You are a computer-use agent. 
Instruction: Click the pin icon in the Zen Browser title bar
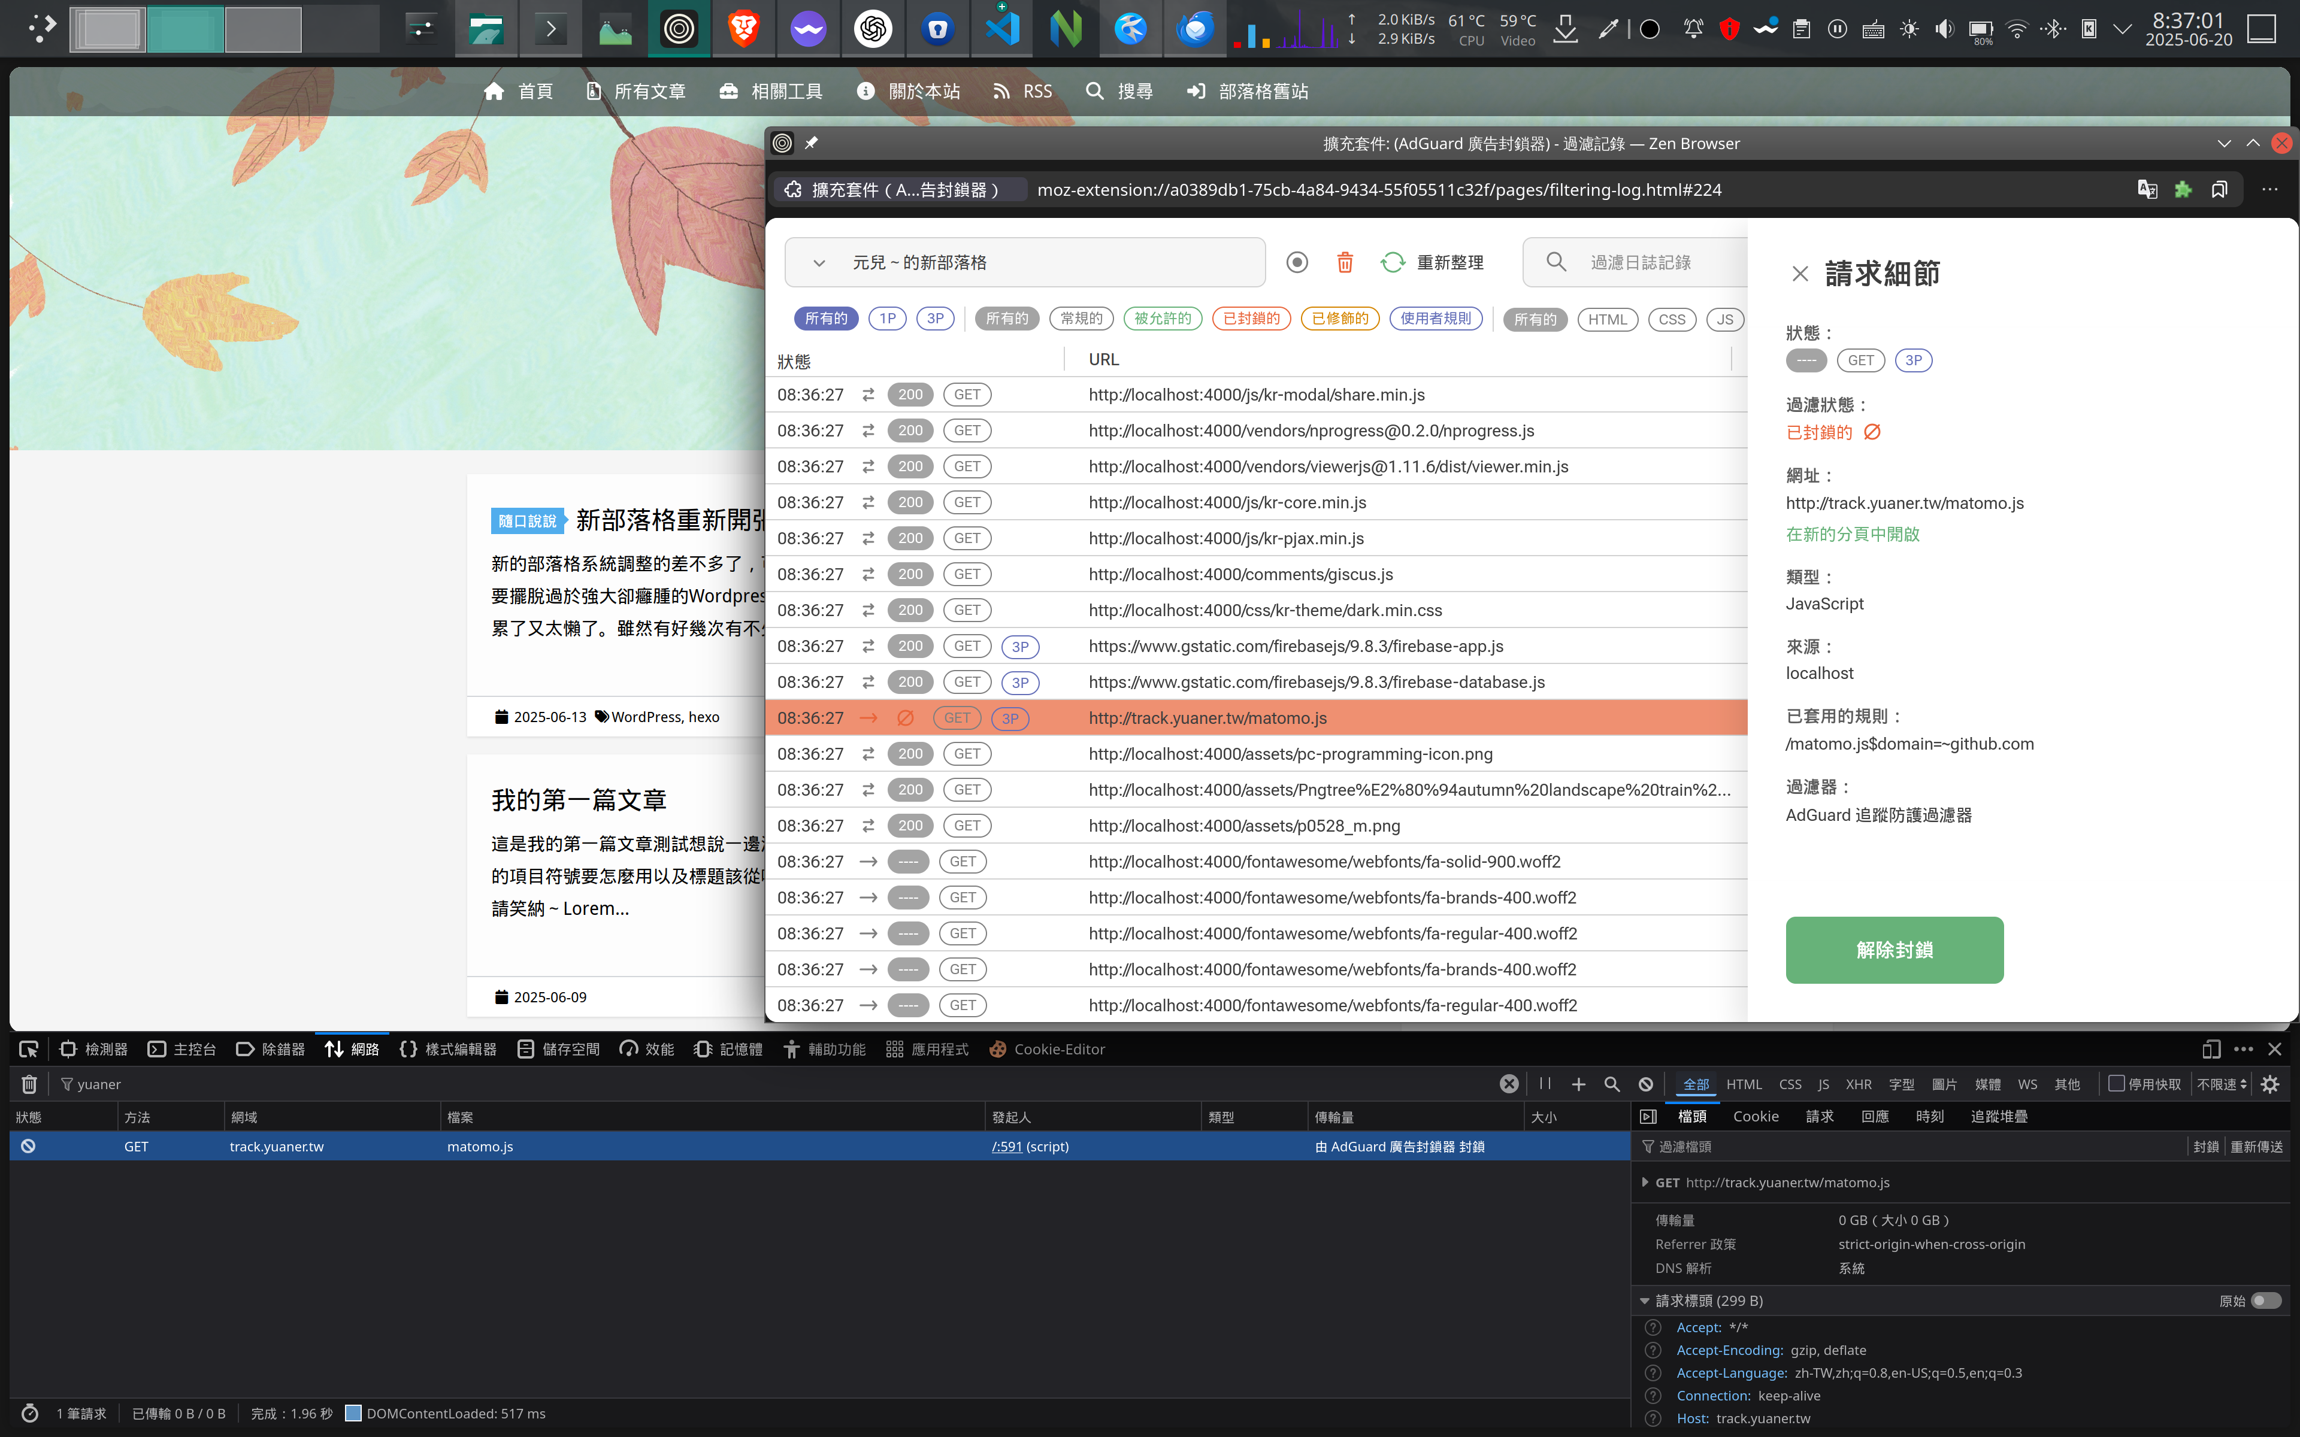pyautogui.click(x=811, y=143)
